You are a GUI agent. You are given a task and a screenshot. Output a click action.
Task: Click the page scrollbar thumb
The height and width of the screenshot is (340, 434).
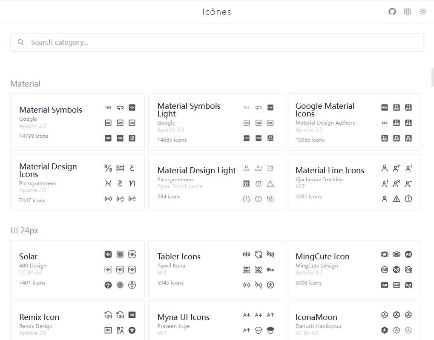(x=432, y=77)
